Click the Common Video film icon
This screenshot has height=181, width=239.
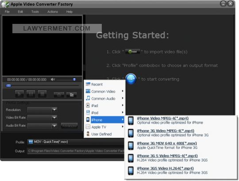88,91
